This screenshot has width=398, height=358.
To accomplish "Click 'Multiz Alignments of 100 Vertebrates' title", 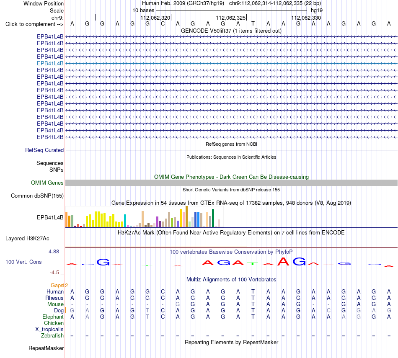I will [x=231, y=280].
